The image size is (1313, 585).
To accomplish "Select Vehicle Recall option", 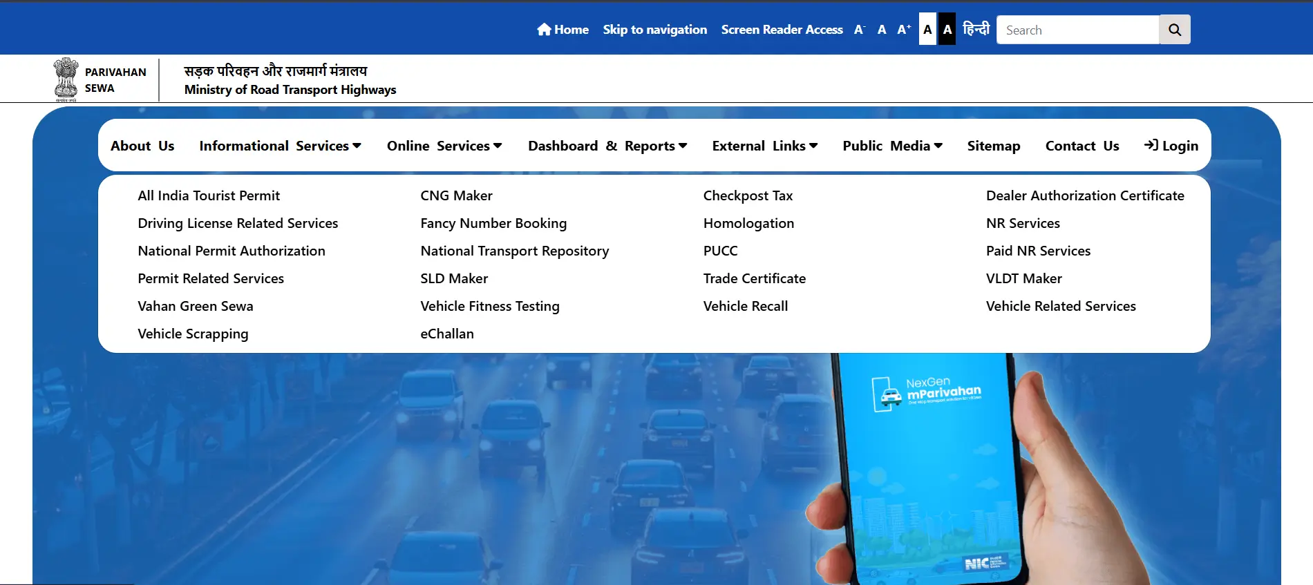I will (746, 306).
